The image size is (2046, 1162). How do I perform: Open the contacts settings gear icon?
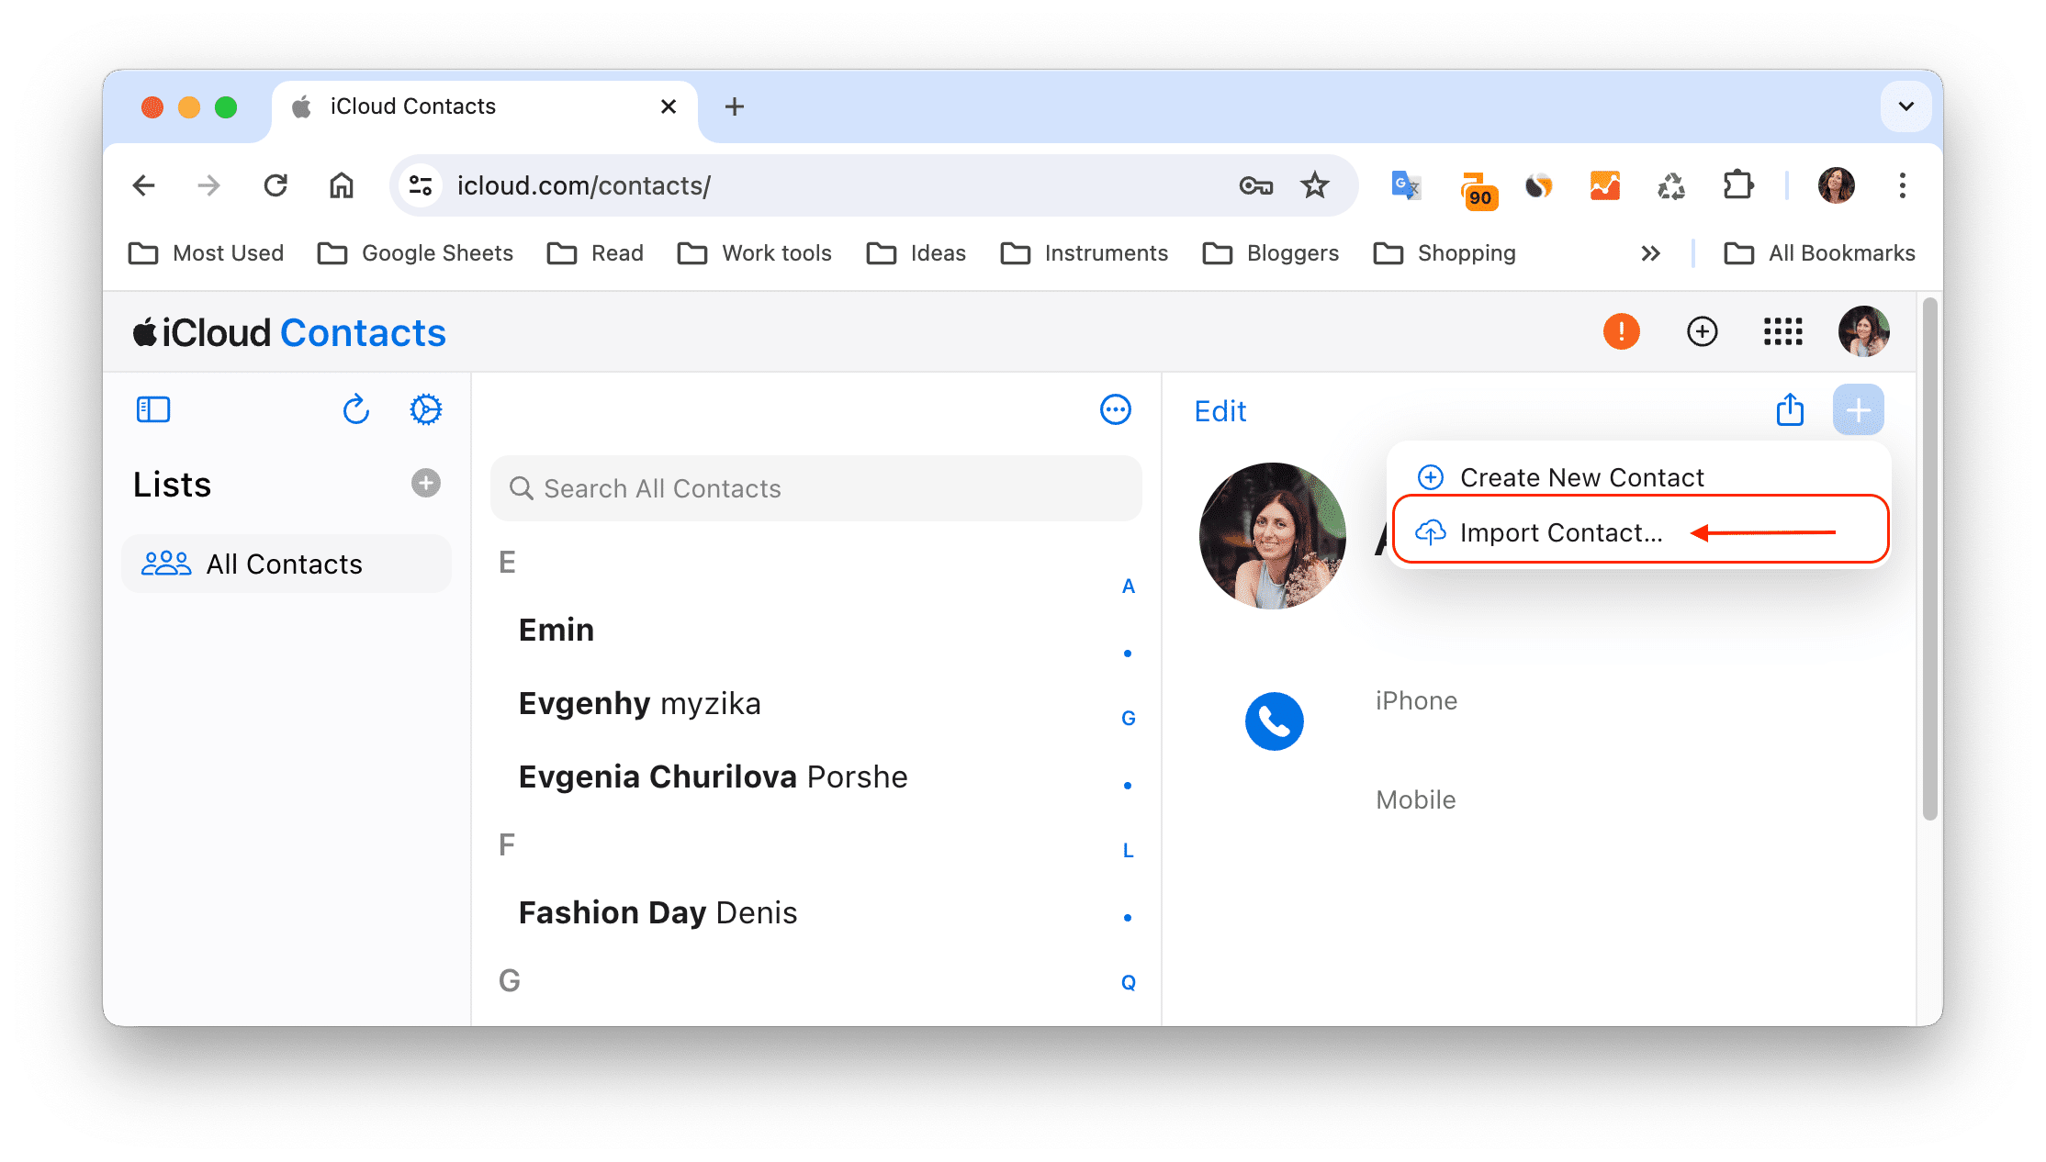click(x=424, y=408)
